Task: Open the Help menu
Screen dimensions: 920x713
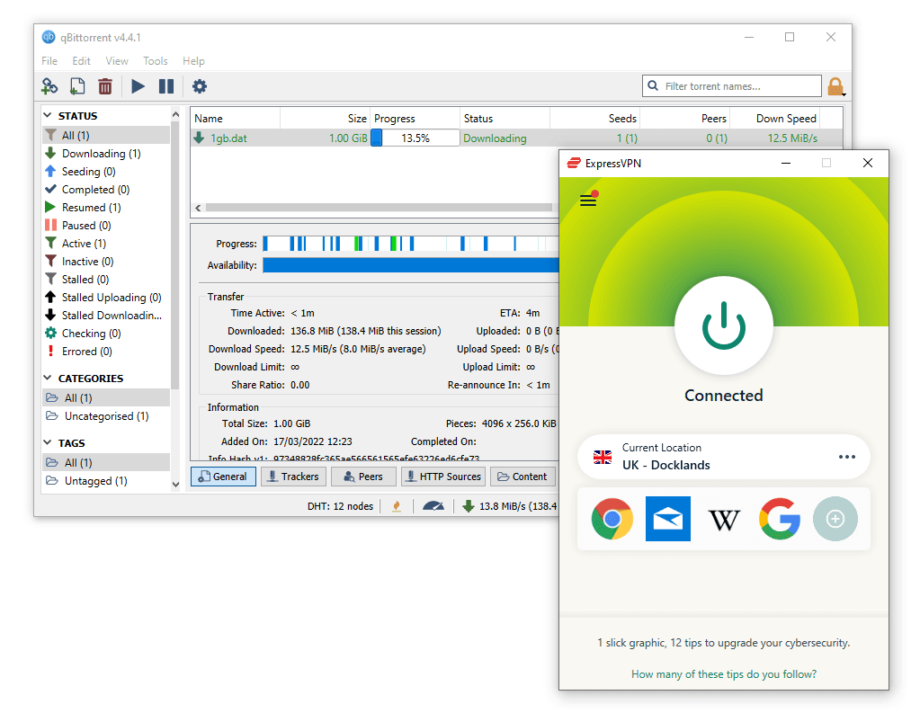Action: pyautogui.click(x=193, y=61)
